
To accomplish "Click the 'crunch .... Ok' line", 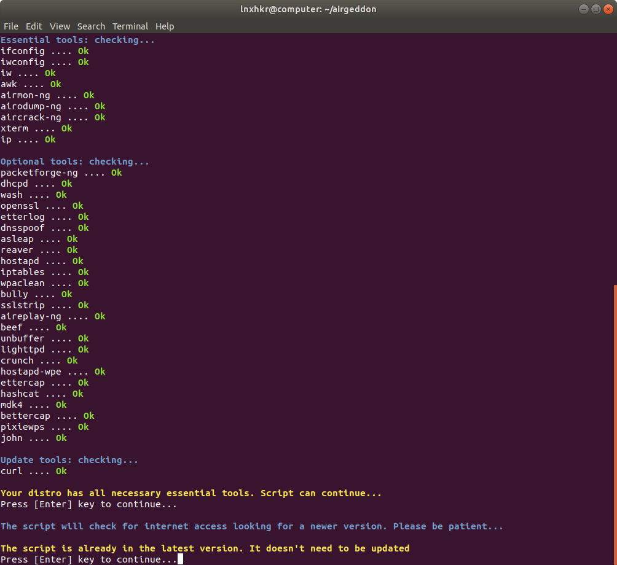I will click(x=39, y=360).
